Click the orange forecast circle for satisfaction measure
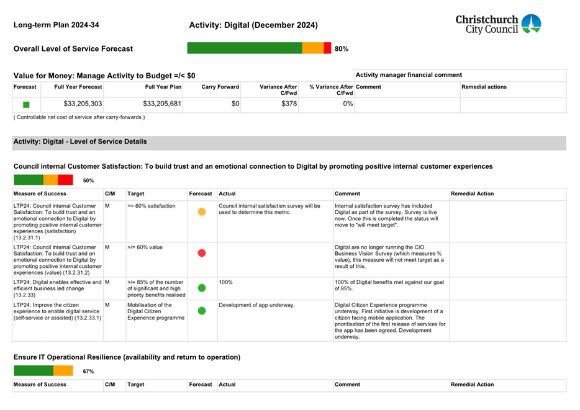 pos(201,212)
